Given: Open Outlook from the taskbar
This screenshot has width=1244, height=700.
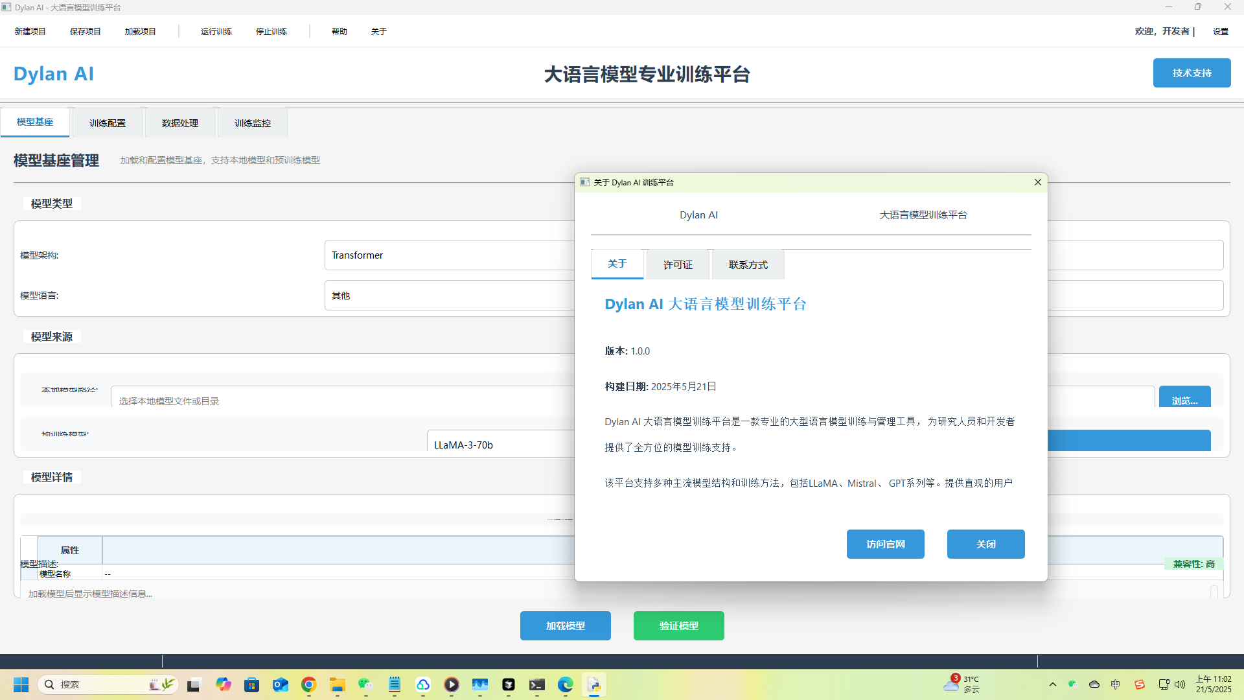Looking at the screenshot, I should tap(280, 684).
